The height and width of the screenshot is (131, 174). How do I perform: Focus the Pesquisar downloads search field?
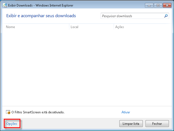click(132, 16)
